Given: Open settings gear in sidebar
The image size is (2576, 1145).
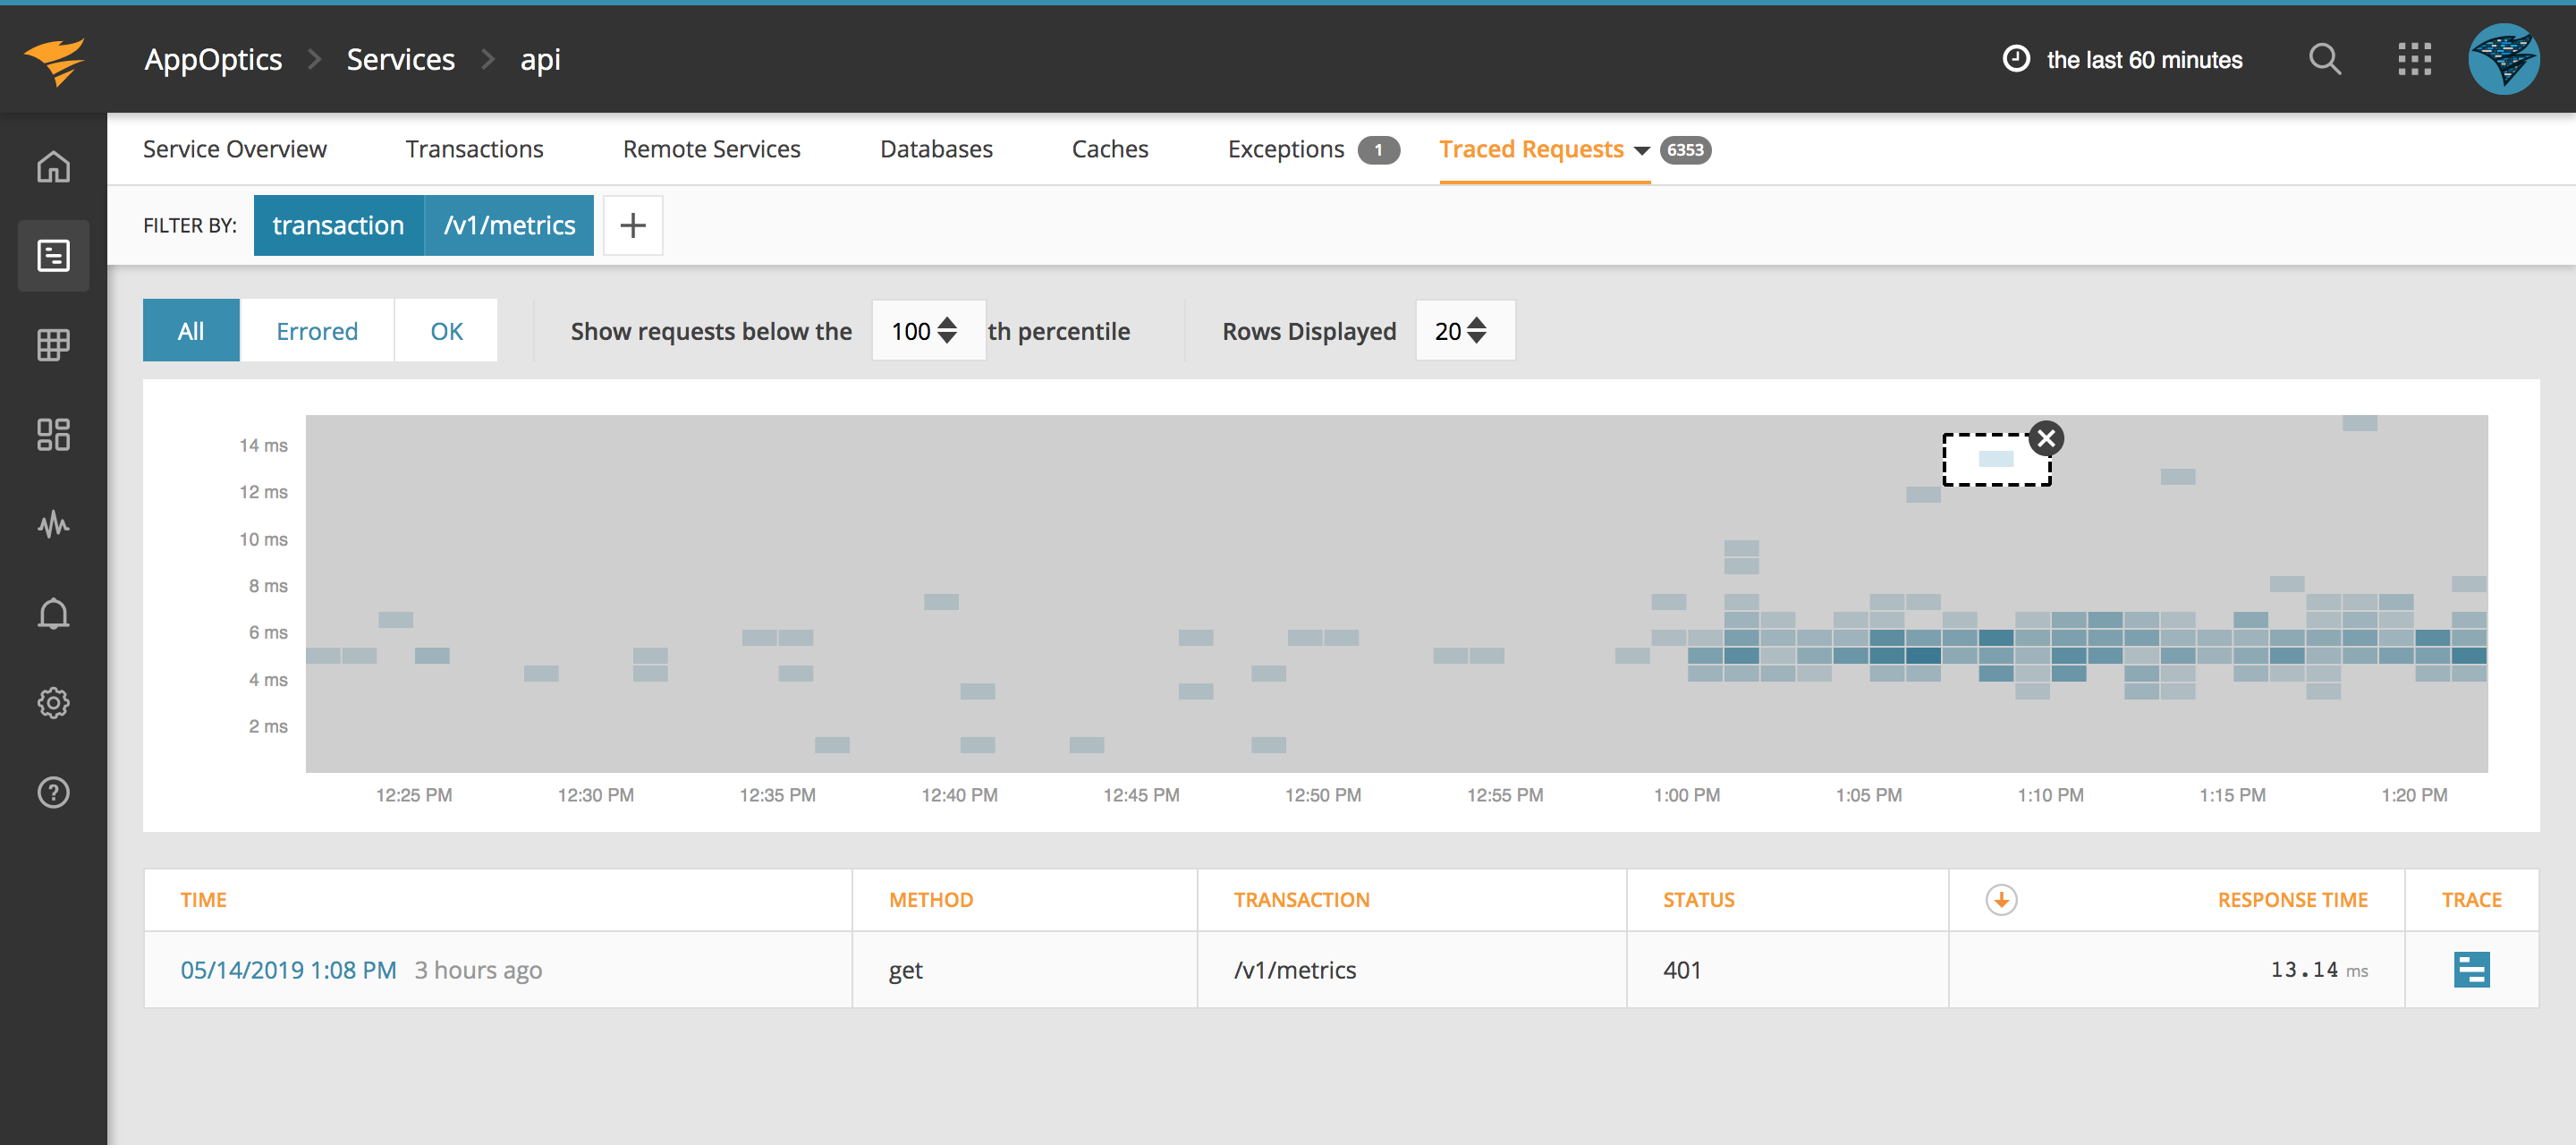Looking at the screenshot, I should (x=53, y=702).
